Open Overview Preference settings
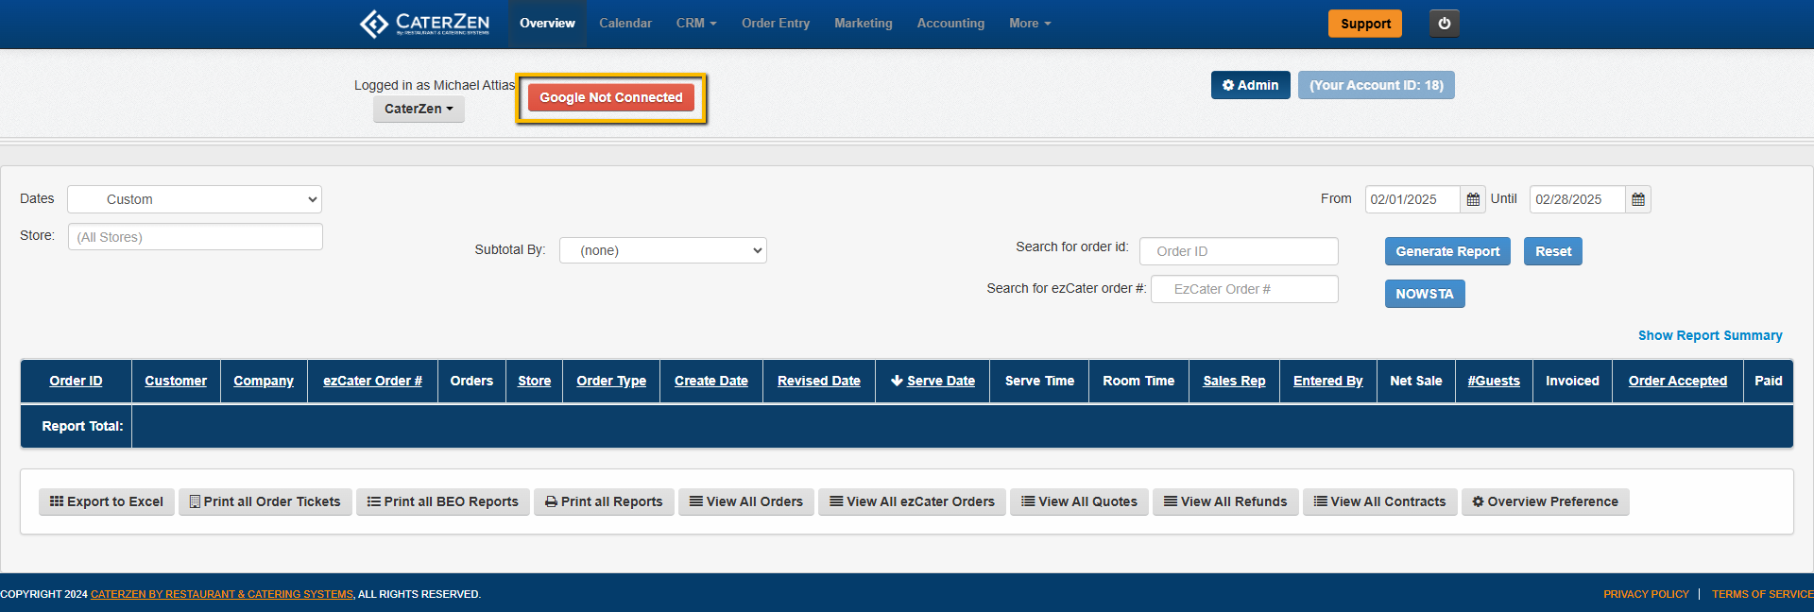The image size is (1814, 612). 1545,501
